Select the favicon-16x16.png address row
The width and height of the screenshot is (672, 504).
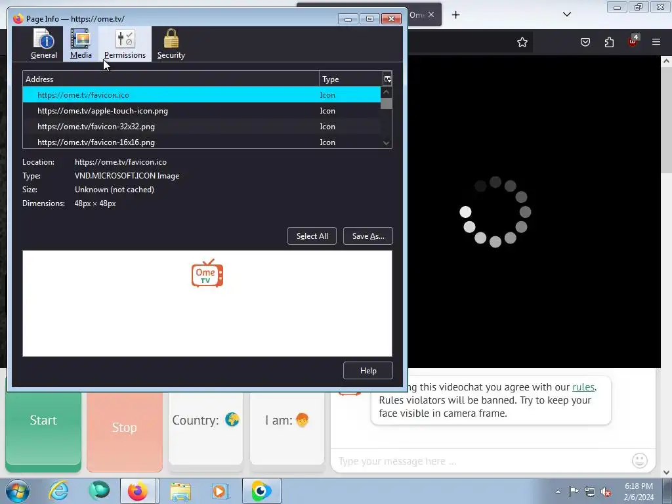tap(201, 142)
